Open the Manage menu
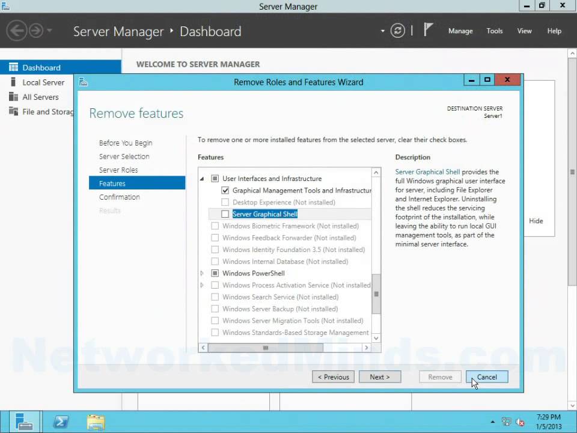This screenshot has width=577, height=433. click(x=460, y=31)
